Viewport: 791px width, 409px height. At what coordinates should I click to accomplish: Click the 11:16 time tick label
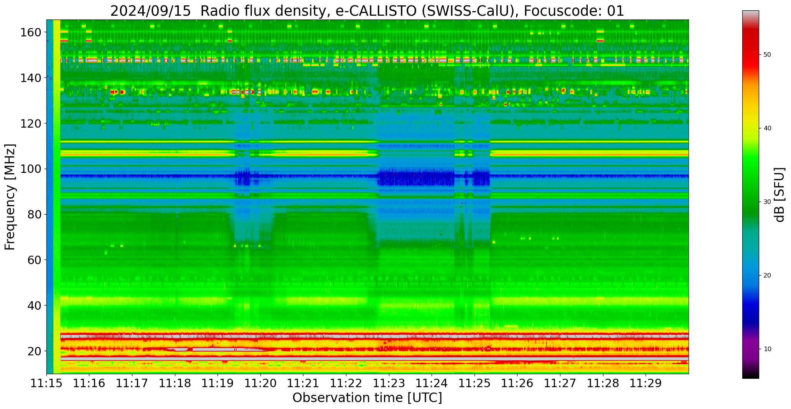(89, 383)
